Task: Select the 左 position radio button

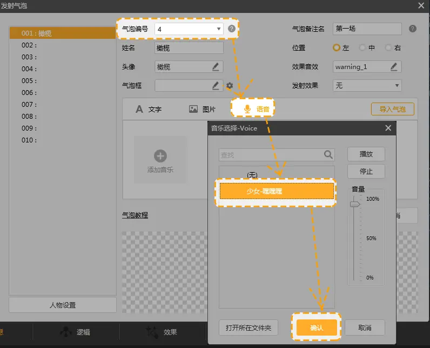Action: tap(337, 48)
